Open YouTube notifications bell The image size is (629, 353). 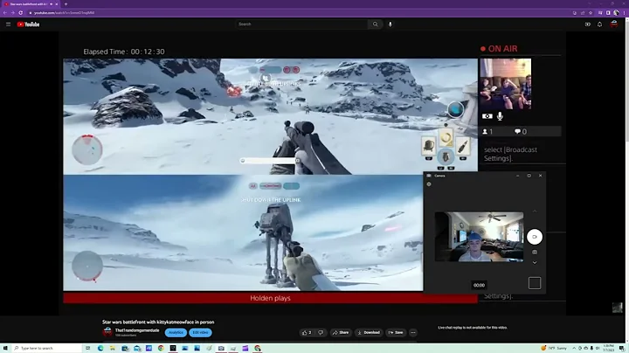[x=599, y=24]
